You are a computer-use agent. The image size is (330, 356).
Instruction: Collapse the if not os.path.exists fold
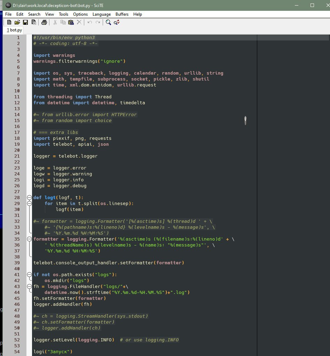[x=29, y=274]
